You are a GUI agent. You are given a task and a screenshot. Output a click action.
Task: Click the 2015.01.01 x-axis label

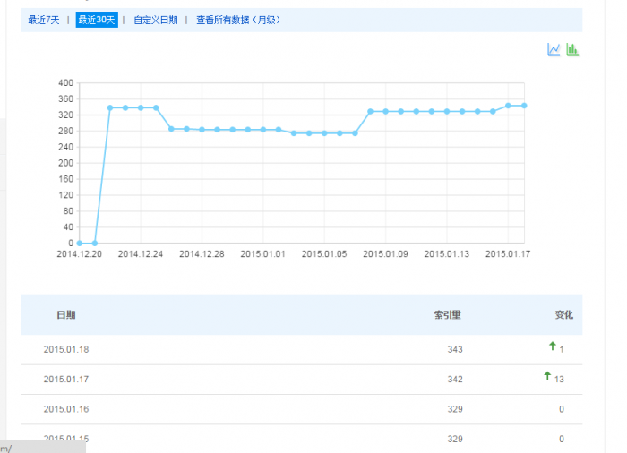(263, 254)
